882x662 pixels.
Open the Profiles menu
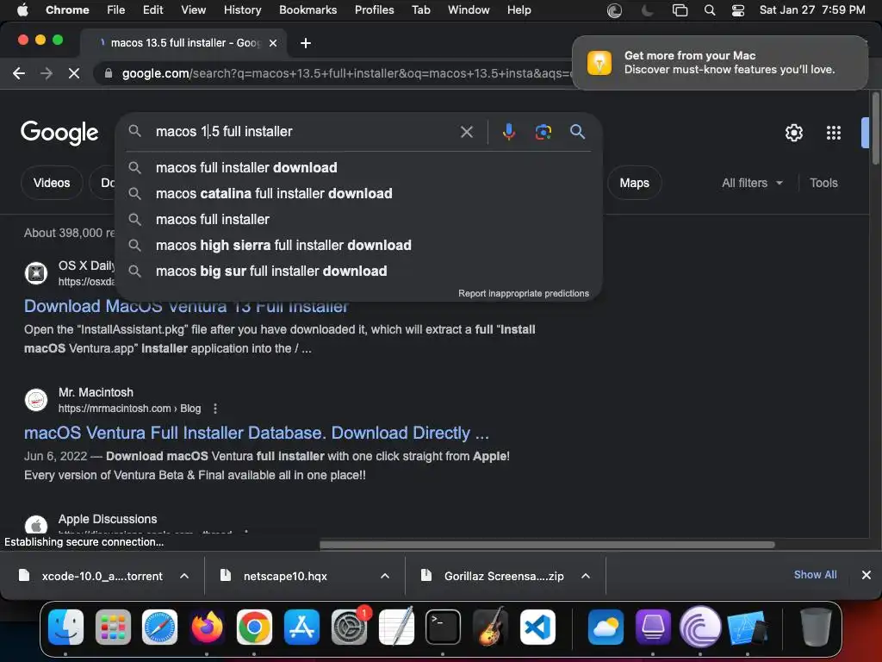374,10
